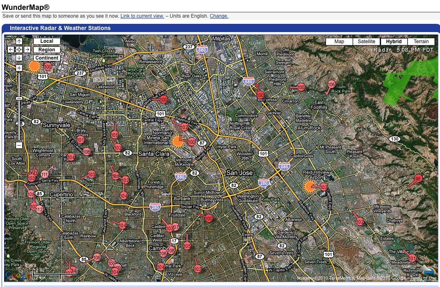Select the Map view type
This screenshot has width=440, height=287.
click(339, 42)
